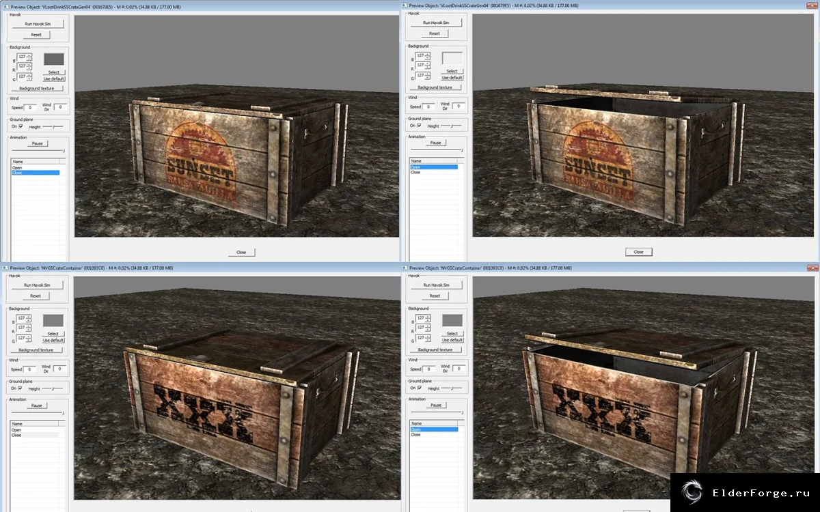Reset Havok in open XXX crate window

coord(435,296)
